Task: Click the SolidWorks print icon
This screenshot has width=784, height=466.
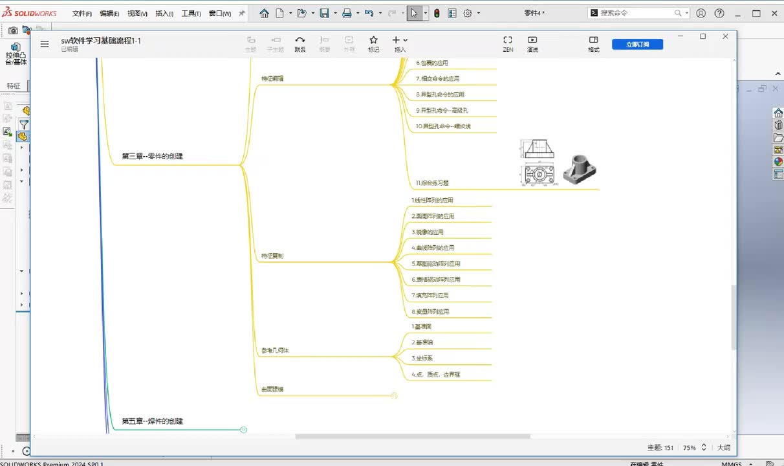Action: pyautogui.click(x=347, y=13)
